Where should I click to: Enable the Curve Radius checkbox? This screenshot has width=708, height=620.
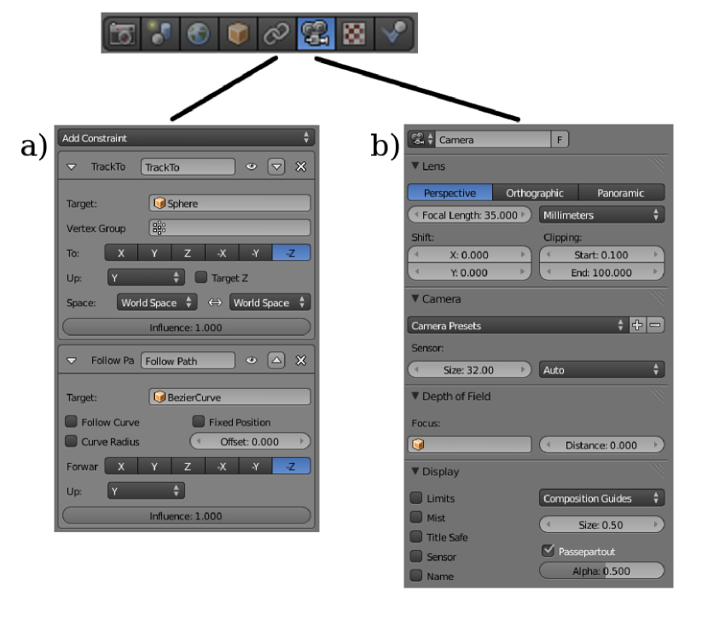pyautogui.click(x=71, y=441)
